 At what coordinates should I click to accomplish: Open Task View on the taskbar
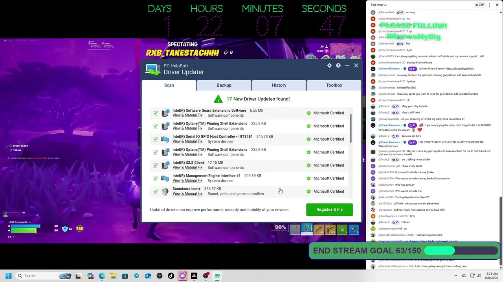pyautogui.click(x=78, y=276)
